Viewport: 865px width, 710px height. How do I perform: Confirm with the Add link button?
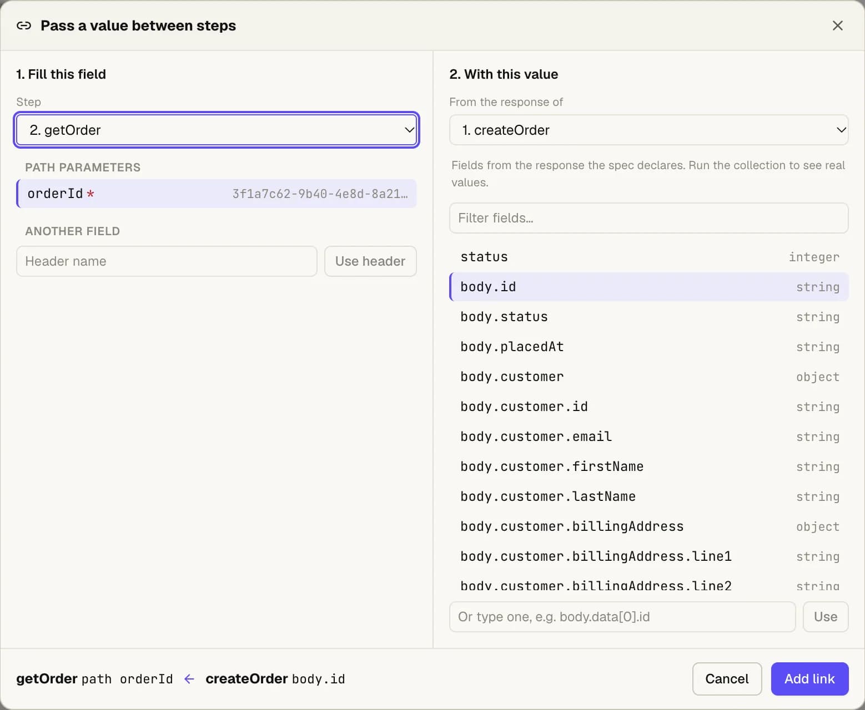pos(809,679)
